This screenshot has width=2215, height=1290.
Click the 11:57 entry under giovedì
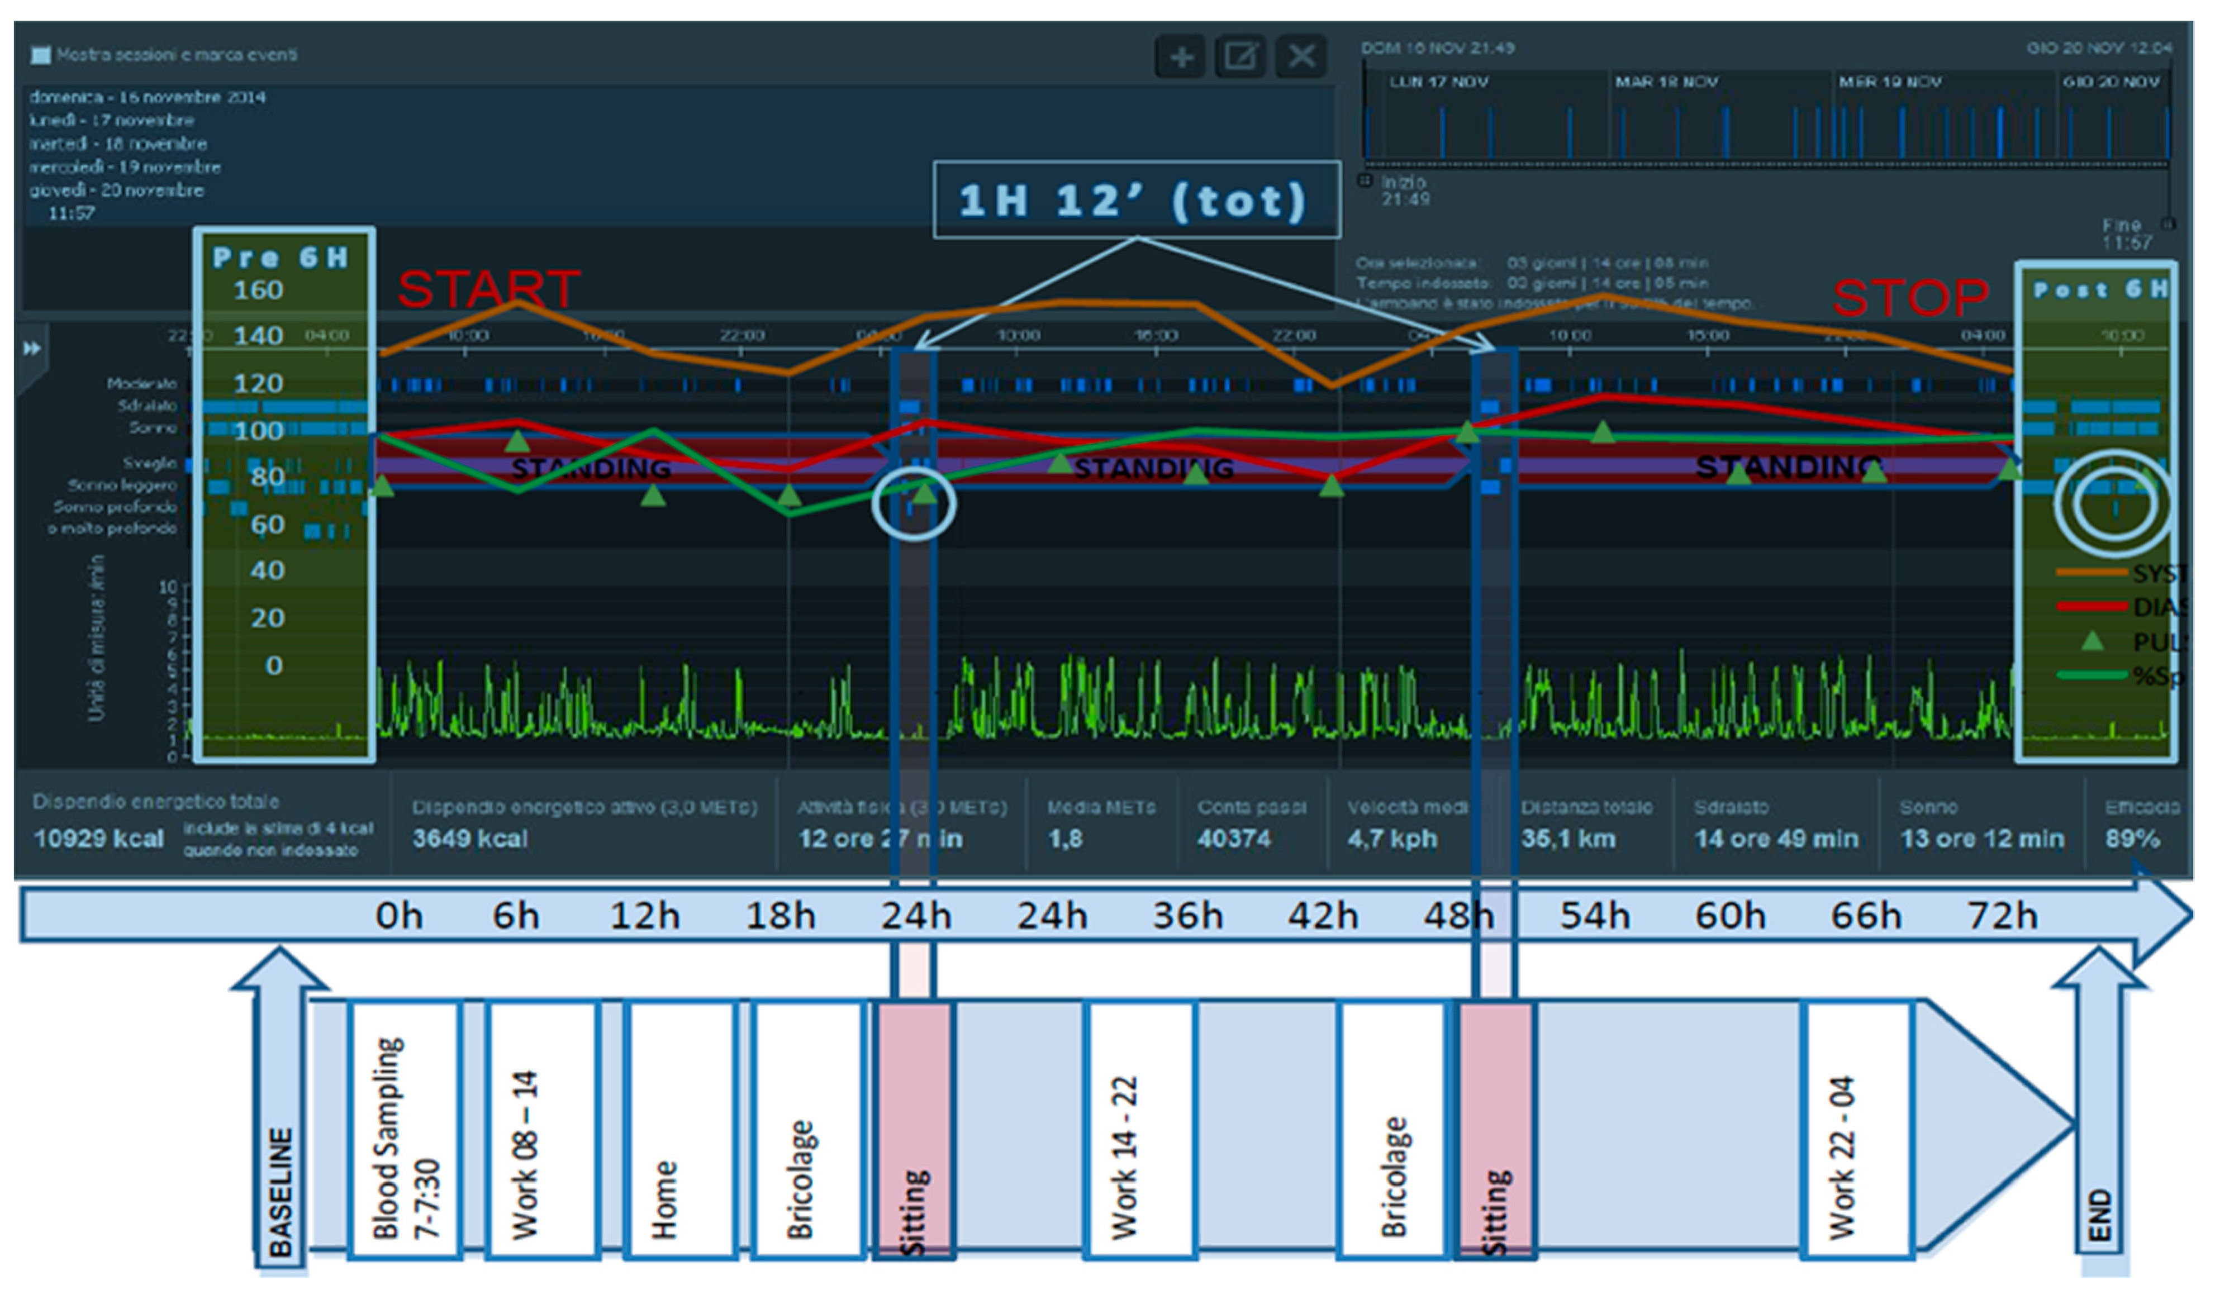[x=71, y=213]
